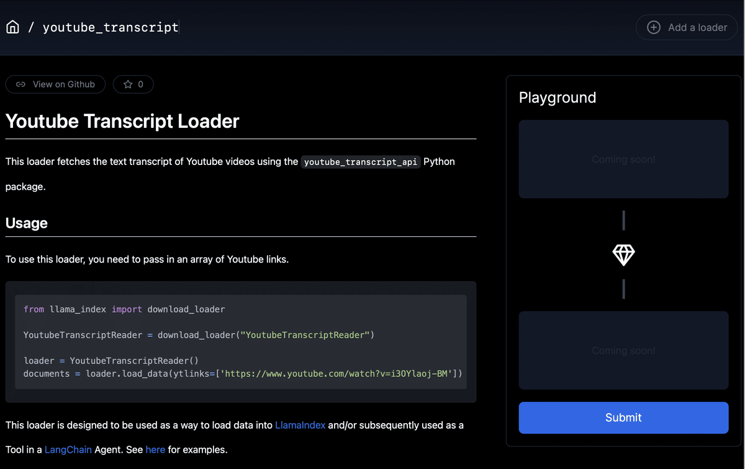Click the download_loader import line in the code block
This screenshot has height=469, width=745.
pos(124,309)
